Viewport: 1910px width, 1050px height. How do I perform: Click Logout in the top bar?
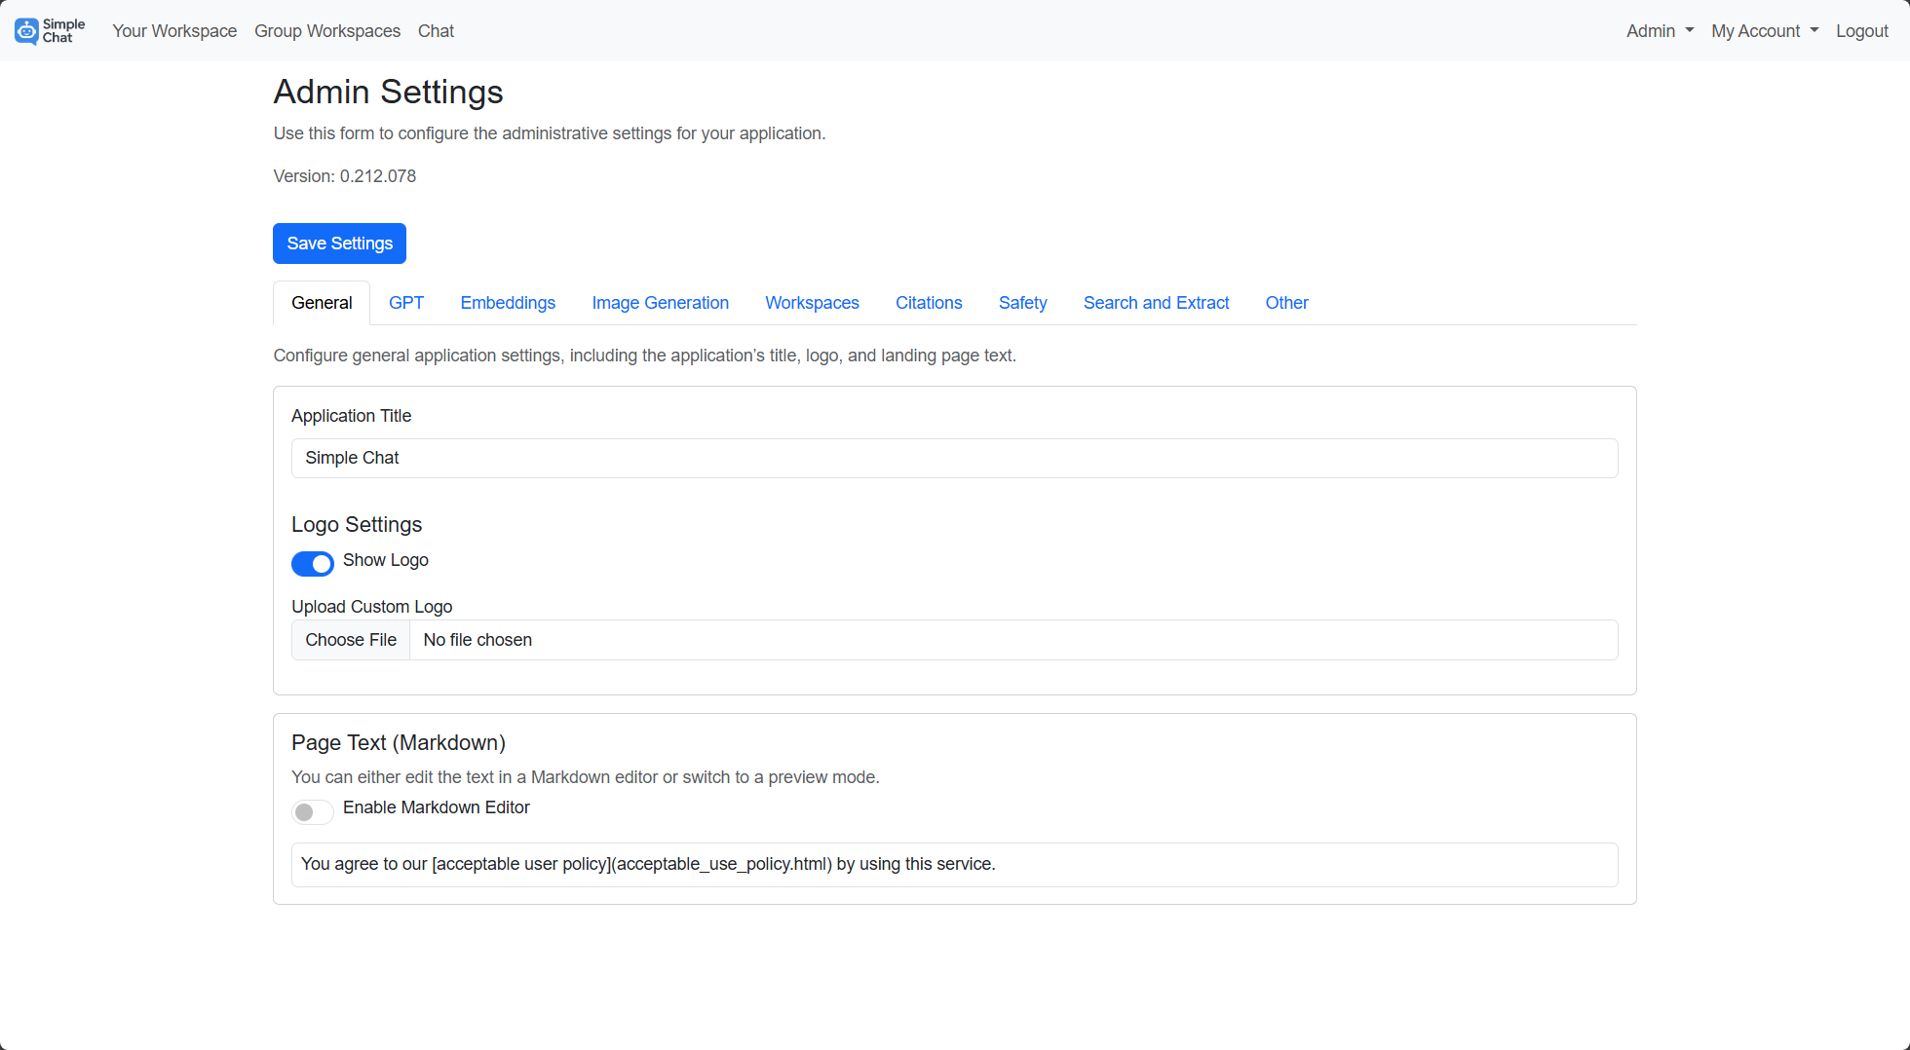click(1861, 30)
